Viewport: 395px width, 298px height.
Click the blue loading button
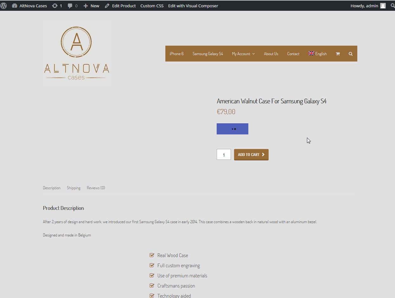pos(233,129)
